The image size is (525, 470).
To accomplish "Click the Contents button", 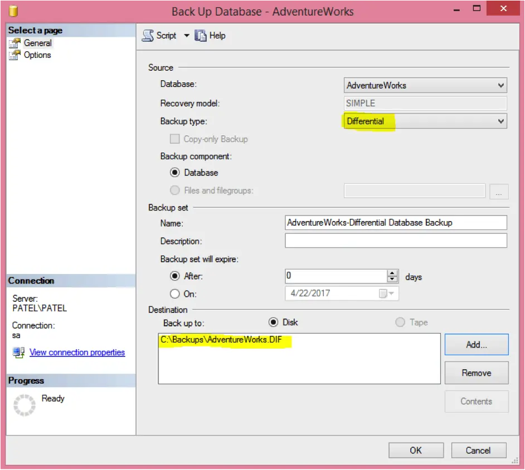I will coord(477,402).
